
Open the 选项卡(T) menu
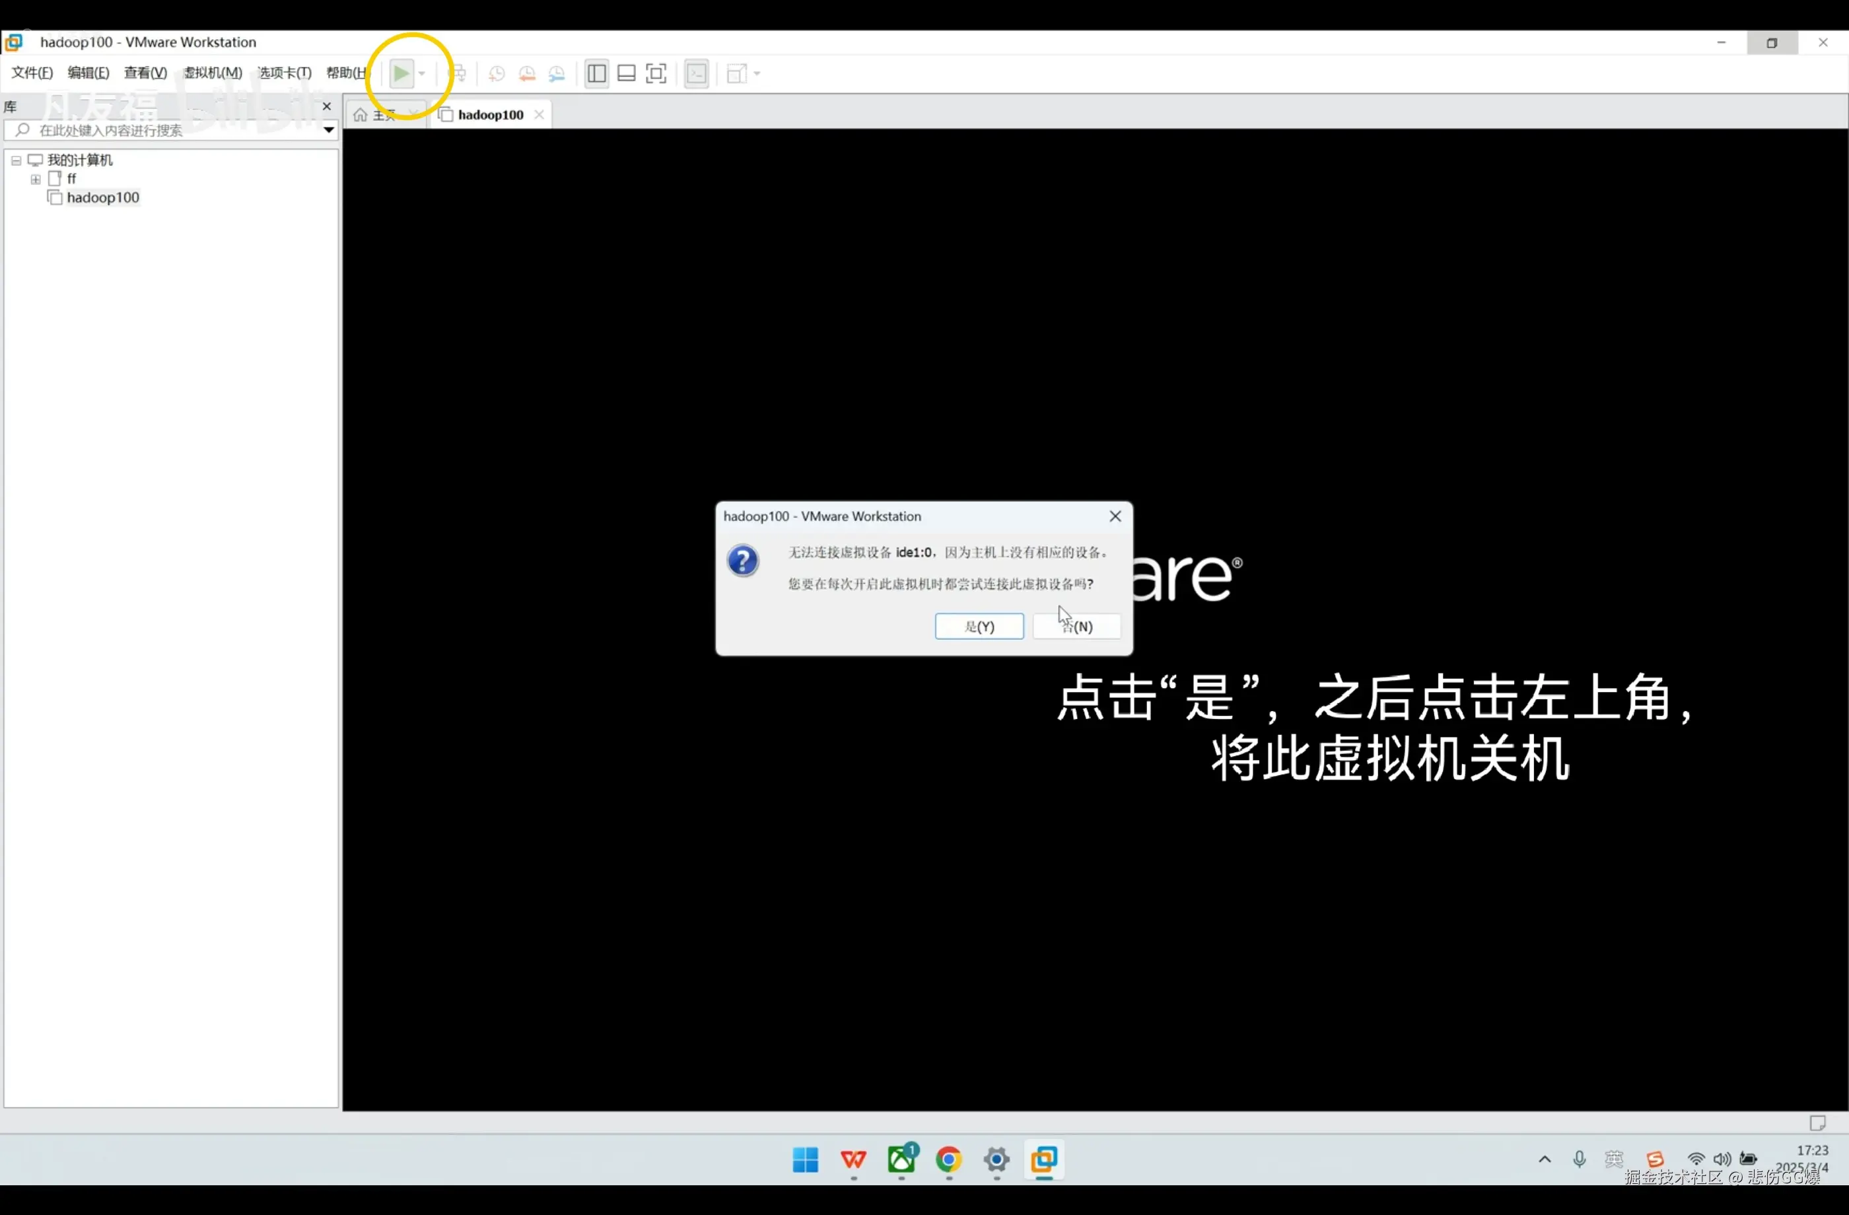click(285, 73)
